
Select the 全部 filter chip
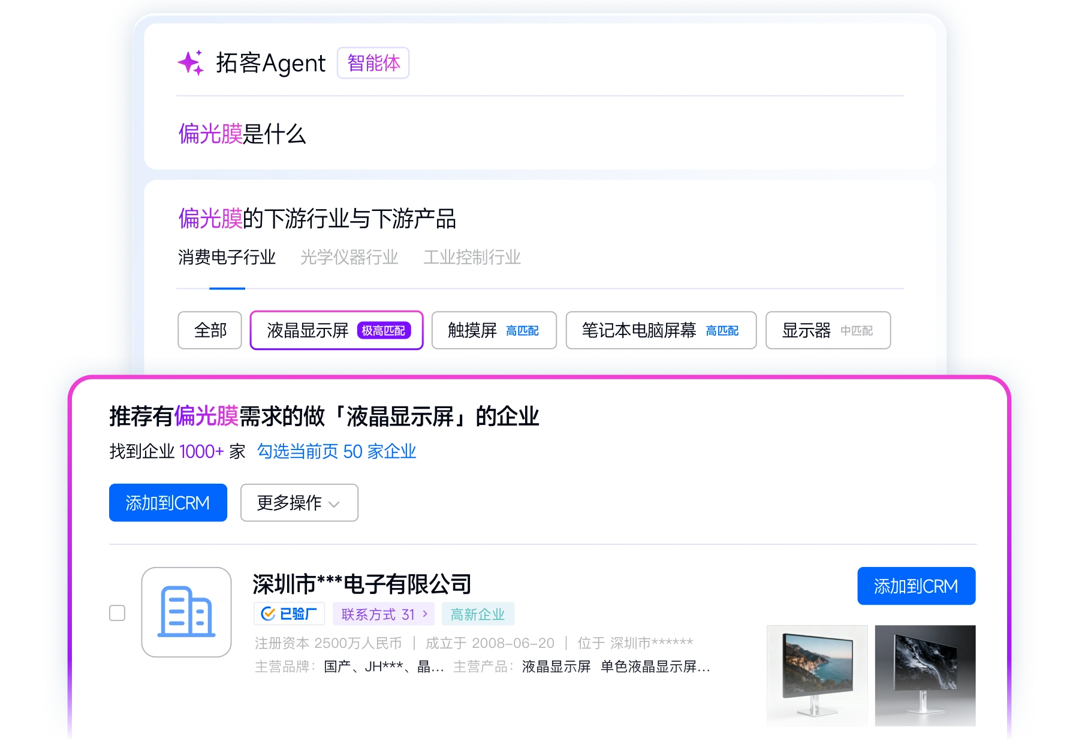pos(210,330)
